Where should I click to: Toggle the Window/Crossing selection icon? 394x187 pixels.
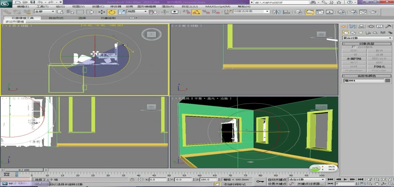tap(90, 12)
